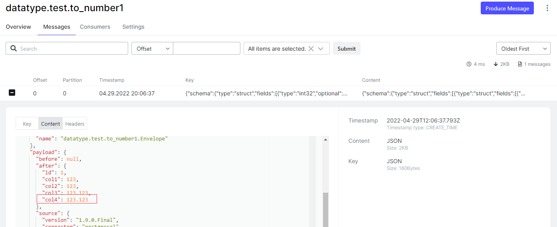Click the search magnifier icon
The image size is (557, 227).
(x=14, y=48)
